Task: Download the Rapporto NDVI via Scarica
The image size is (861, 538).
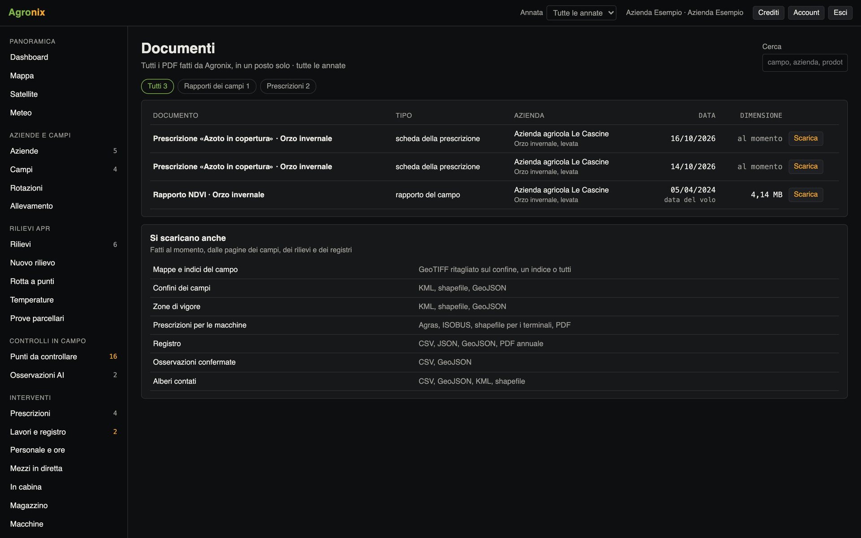Action: (805, 195)
